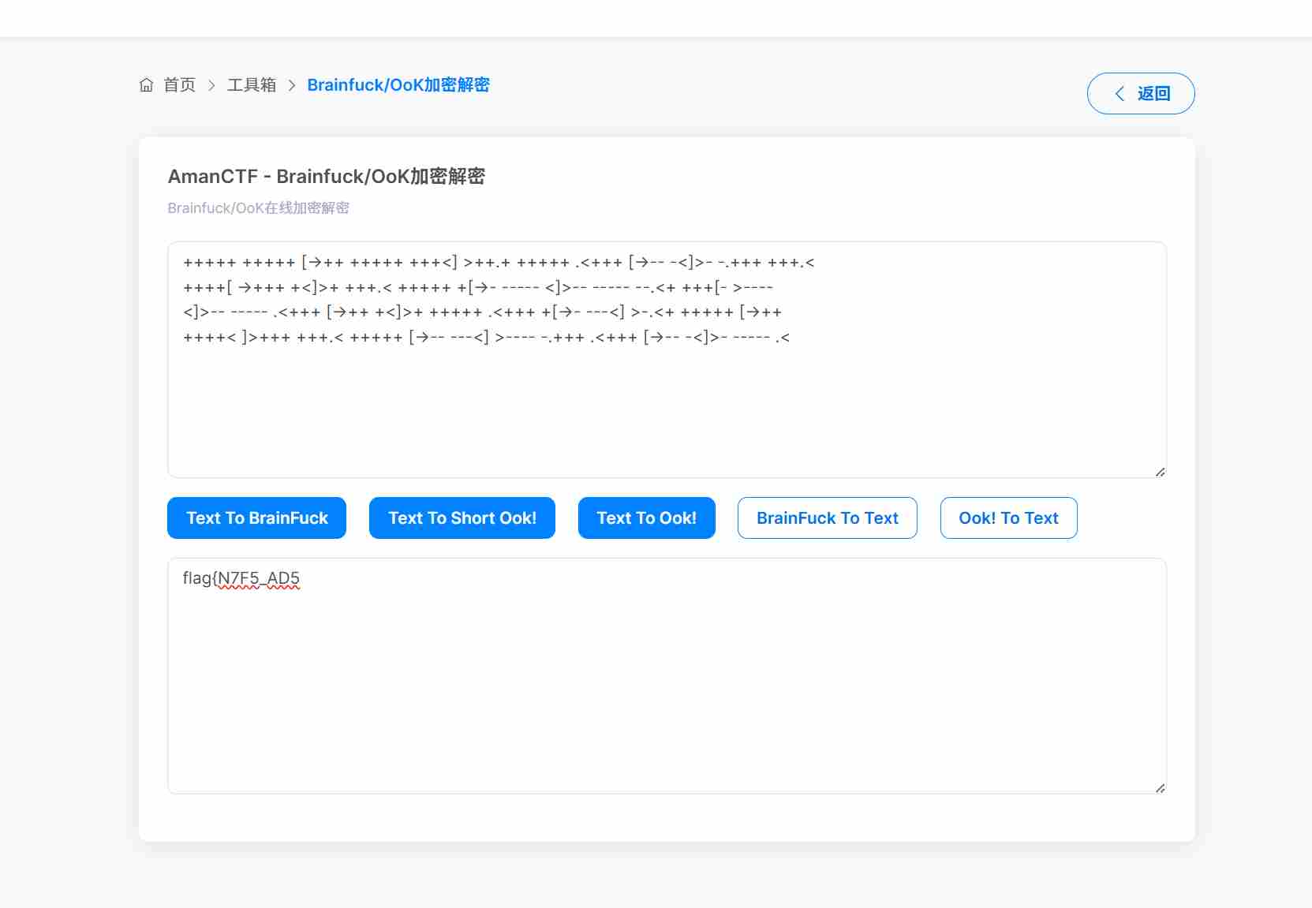Click the AmanCTF page title
This screenshot has height=908, width=1312.
point(327,176)
